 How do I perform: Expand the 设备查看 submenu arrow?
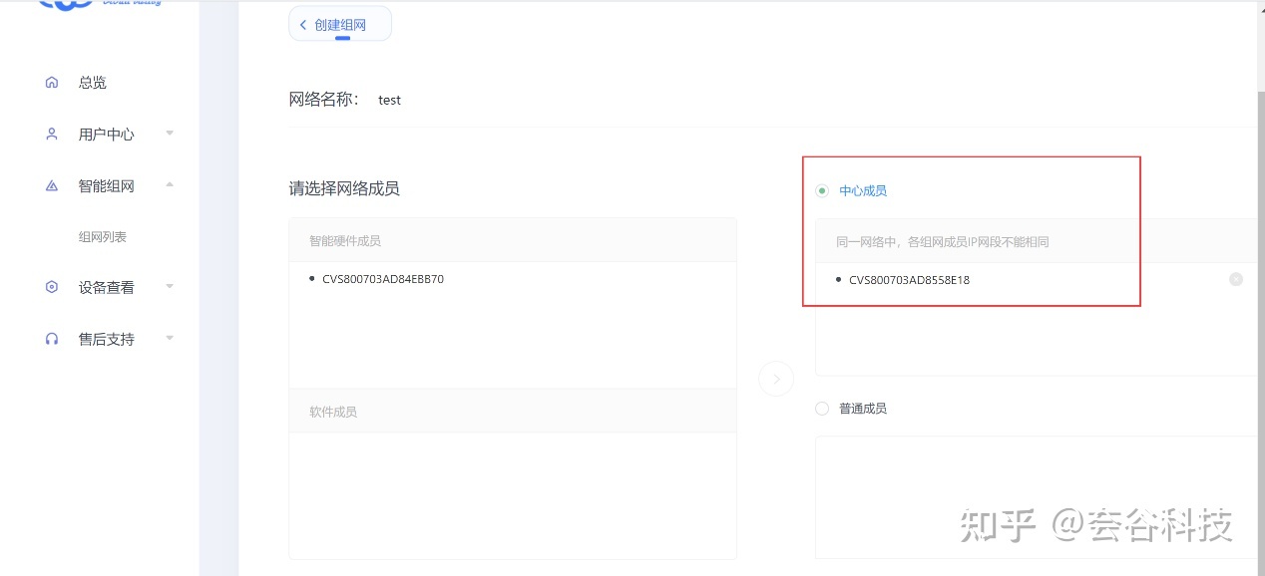(170, 287)
